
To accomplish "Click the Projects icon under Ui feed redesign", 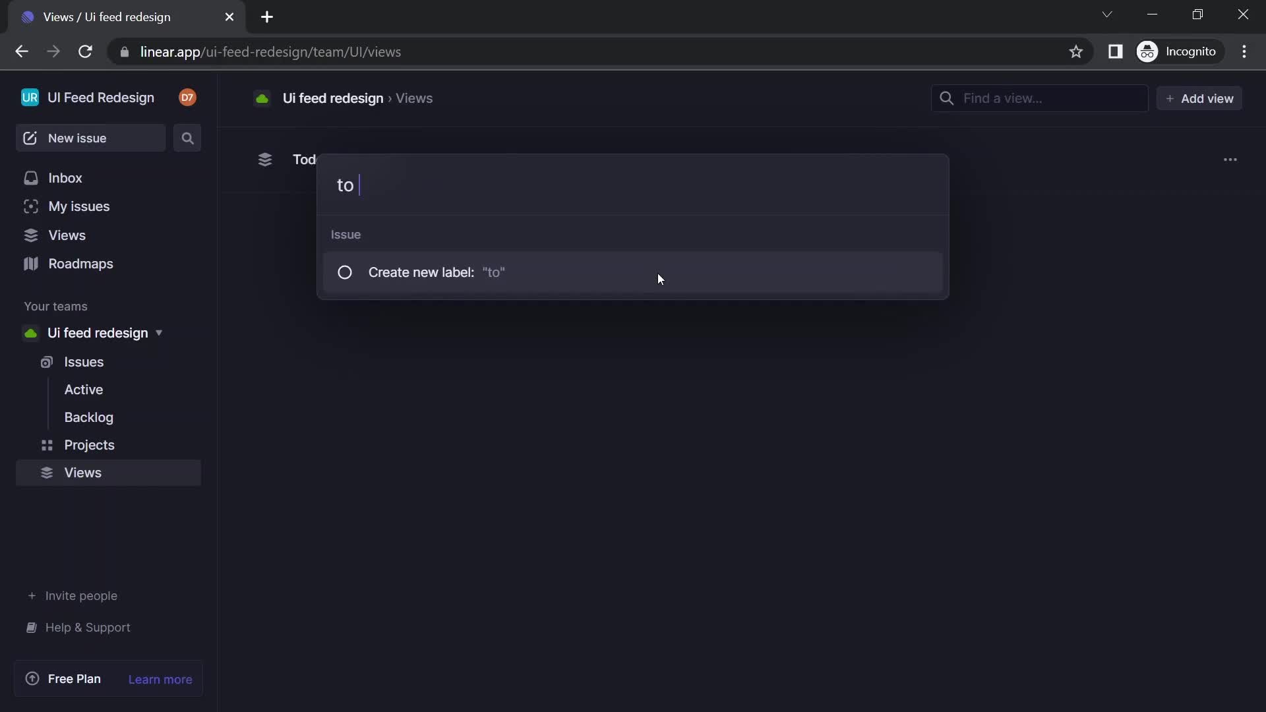I will click(45, 444).
